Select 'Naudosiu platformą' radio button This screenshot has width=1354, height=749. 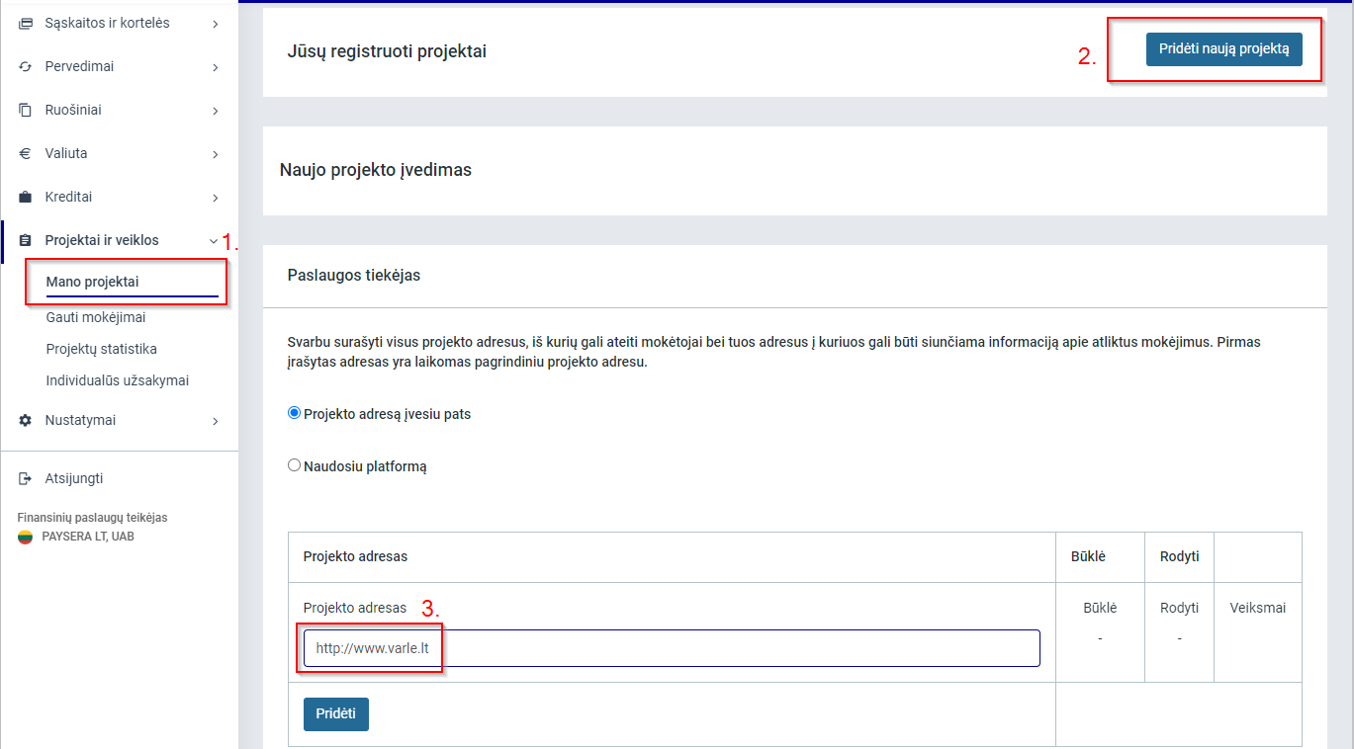pyautogui.click(x=294, y=465)
